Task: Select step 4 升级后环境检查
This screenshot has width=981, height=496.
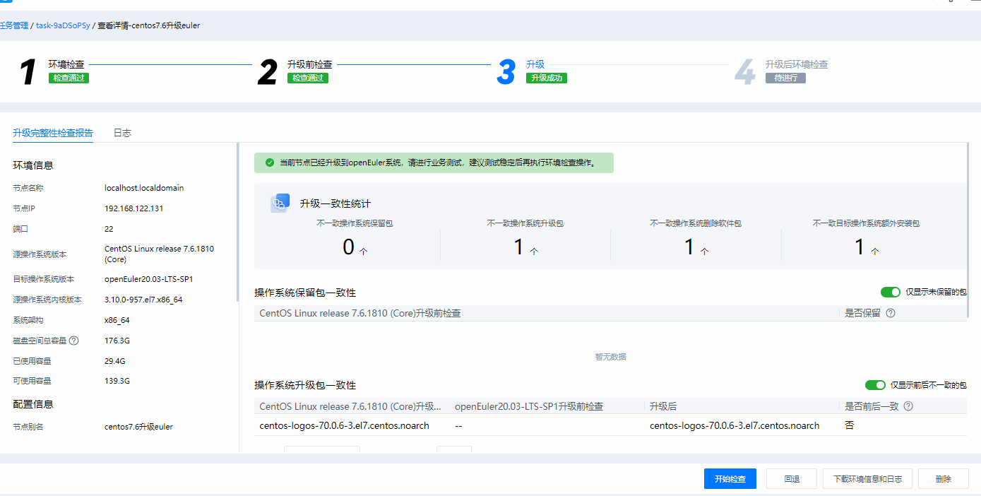Action: (797, 64)
